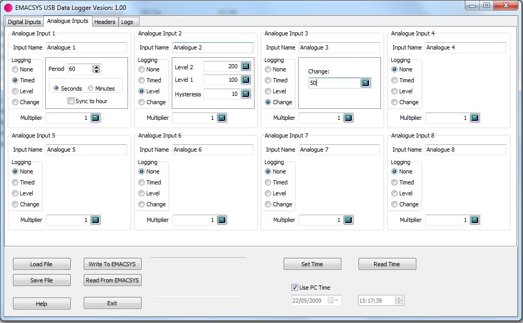
Task: Select Timed logging for Analogue Input 5
Action: (16, 182)
